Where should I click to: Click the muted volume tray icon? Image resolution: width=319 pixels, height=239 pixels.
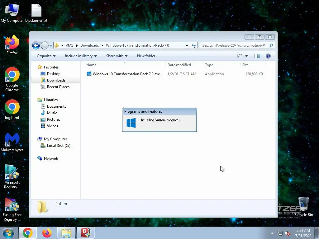pos(288,233)
